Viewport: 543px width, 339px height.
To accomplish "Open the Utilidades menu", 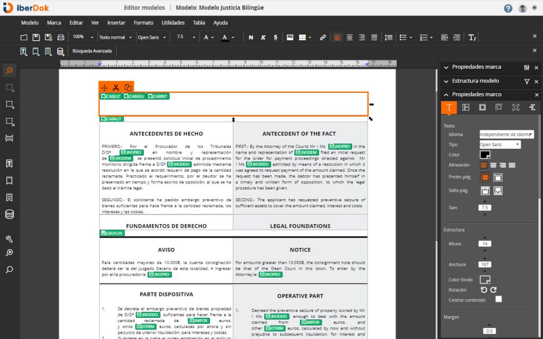I will [173, 23].
